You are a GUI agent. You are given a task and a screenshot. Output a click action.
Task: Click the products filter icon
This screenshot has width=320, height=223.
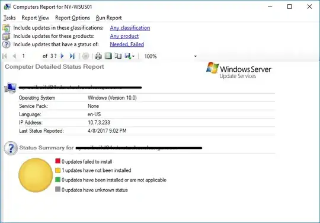coord(7,36)
